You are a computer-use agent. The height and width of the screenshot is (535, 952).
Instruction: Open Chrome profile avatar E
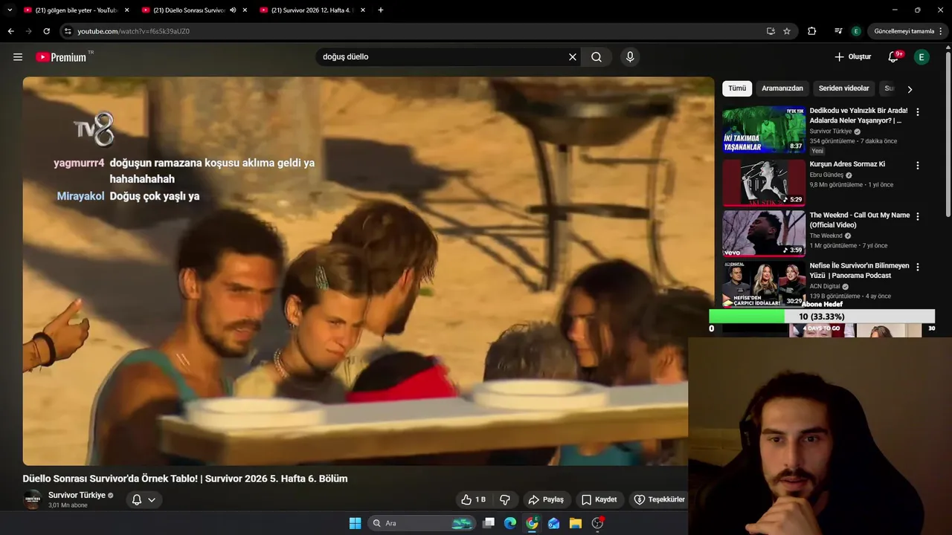point(856,31)
